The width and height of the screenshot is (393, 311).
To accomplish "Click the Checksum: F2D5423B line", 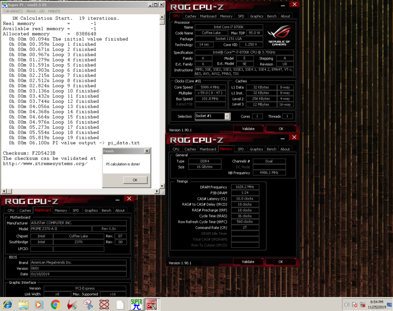I will click(x=29, y=153).
